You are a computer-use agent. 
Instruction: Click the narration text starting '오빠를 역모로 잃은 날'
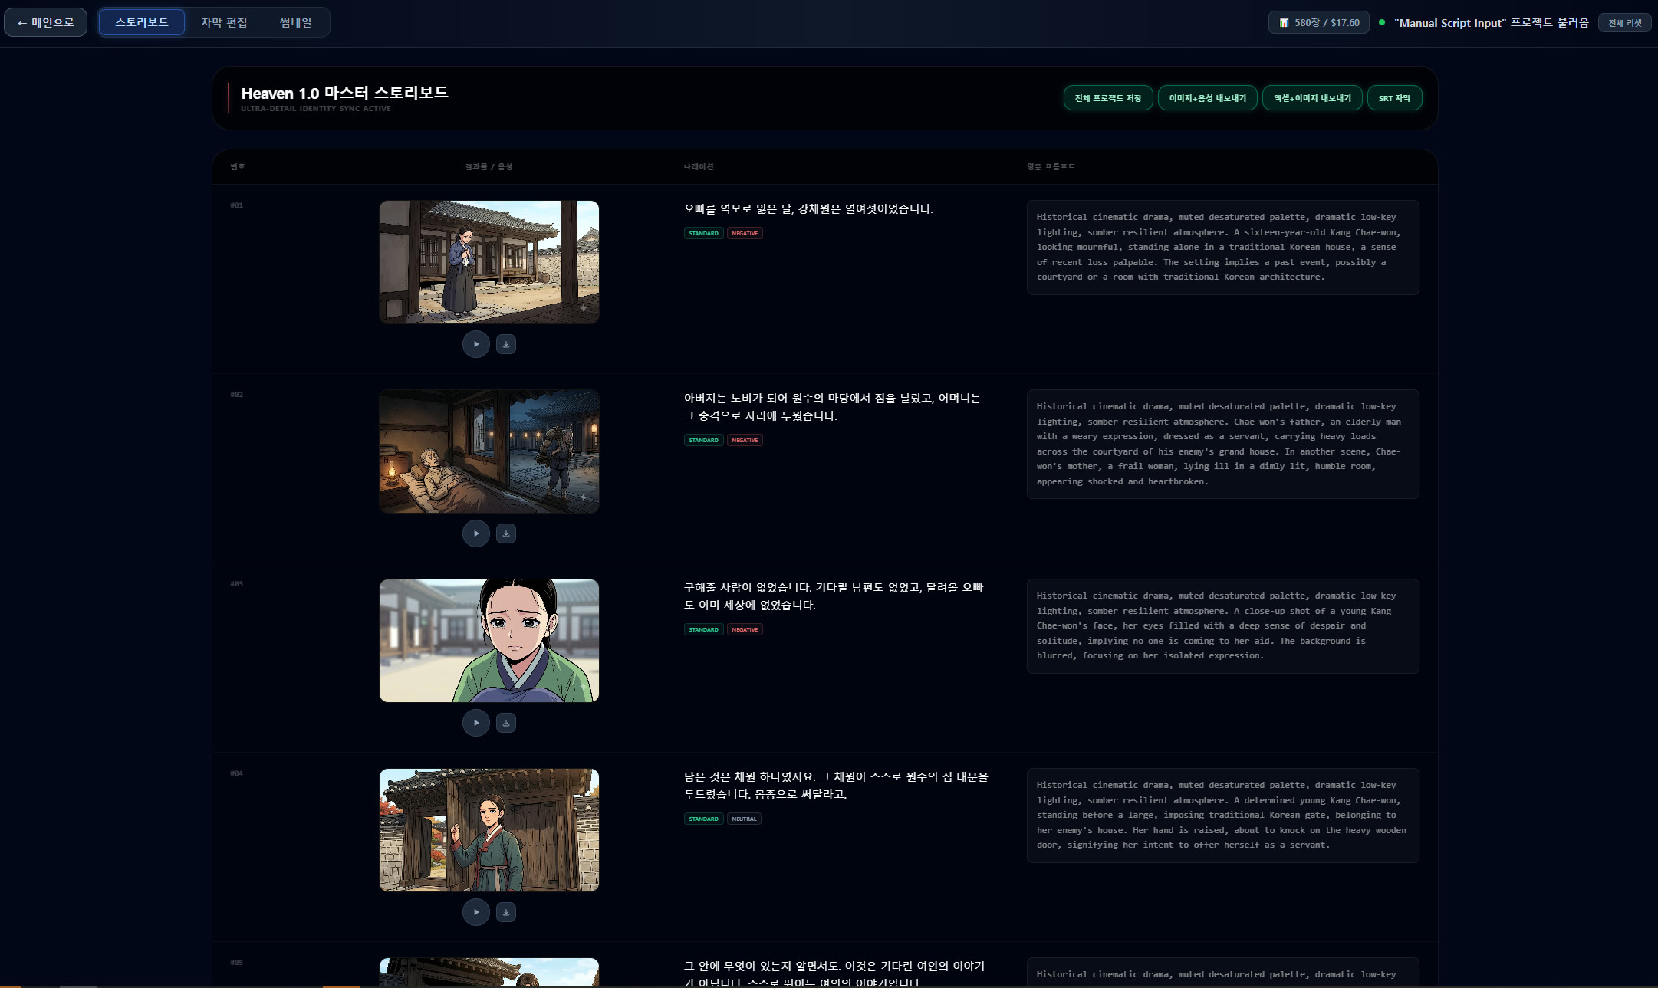(x=808, y=208)
